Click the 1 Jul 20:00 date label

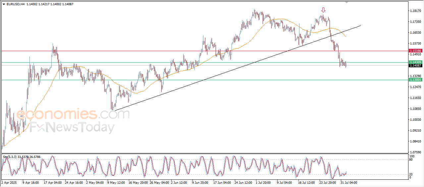coord(264,182)
